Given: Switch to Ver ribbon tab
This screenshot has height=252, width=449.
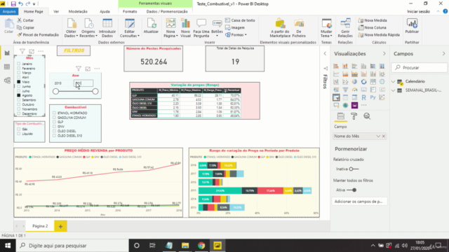Looking at the screenshot, I should (56, 11).
